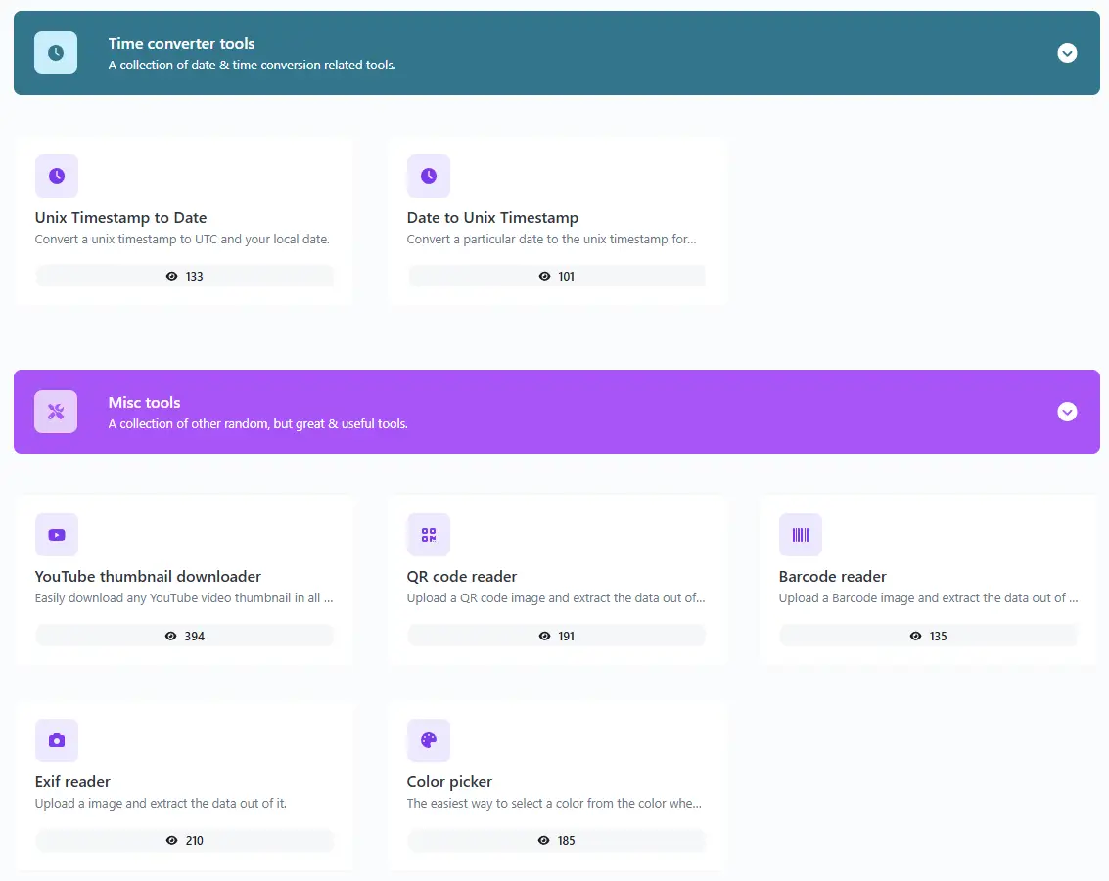The image size is (1109, 881).
Task: Click the clock icon in Time converter header
Action: 56,53
